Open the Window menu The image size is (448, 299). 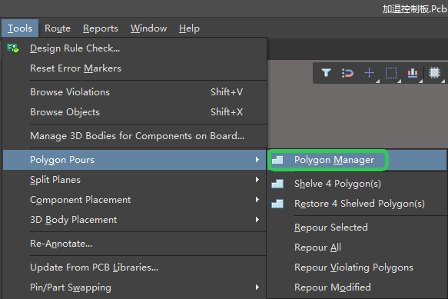(x=148, y=28)
